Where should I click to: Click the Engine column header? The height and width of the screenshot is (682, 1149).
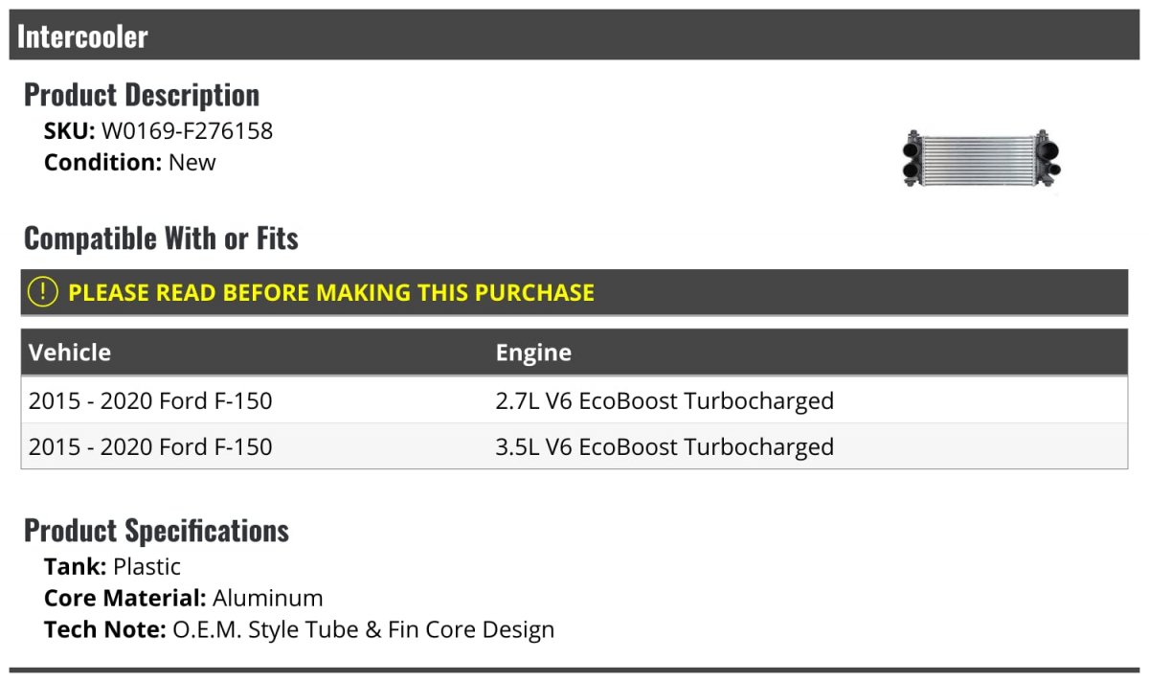[533, 352]
